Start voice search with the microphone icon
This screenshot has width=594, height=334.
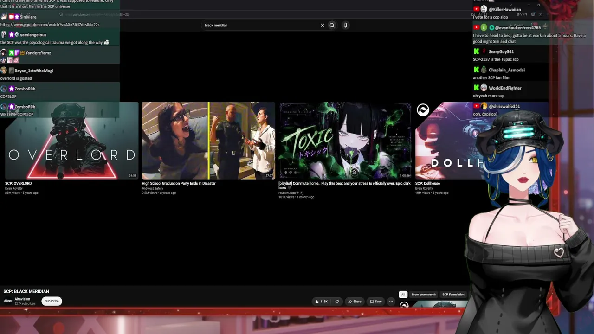(x=345, y=26)
